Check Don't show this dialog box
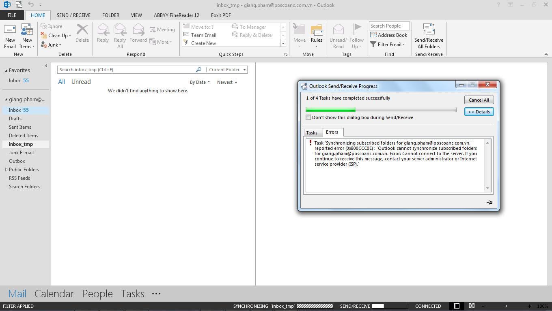Image resolution: width=552 pixels, height=311 pixels. click(308, 117)
